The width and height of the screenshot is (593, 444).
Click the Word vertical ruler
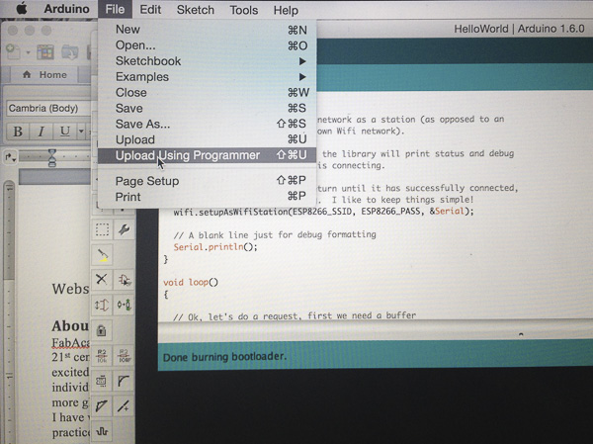[9, 311]
